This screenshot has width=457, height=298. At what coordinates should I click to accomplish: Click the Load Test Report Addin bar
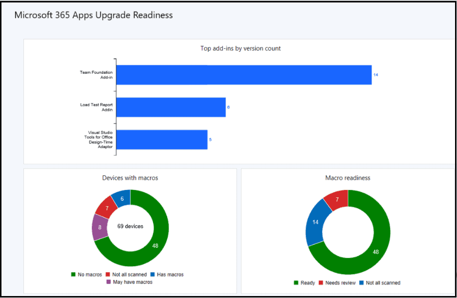(171, 107)
